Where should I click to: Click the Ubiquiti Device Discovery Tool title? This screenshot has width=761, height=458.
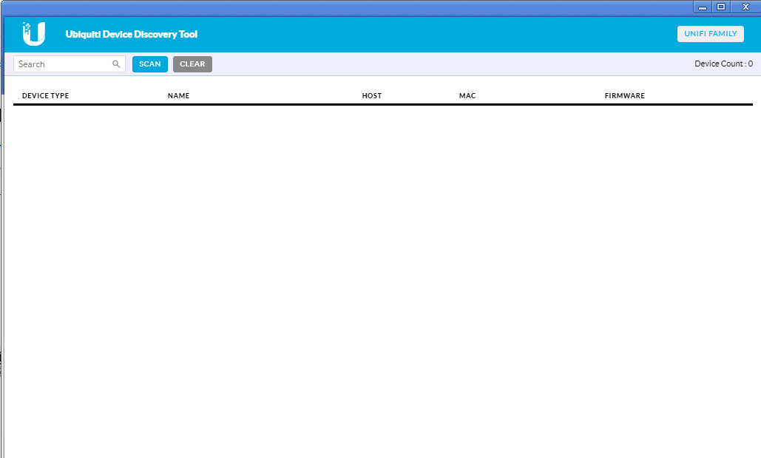point(131,35)
